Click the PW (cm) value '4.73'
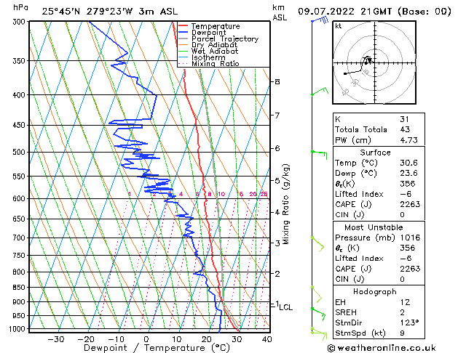This screenshot has height=353, width=458. point(408,140)
